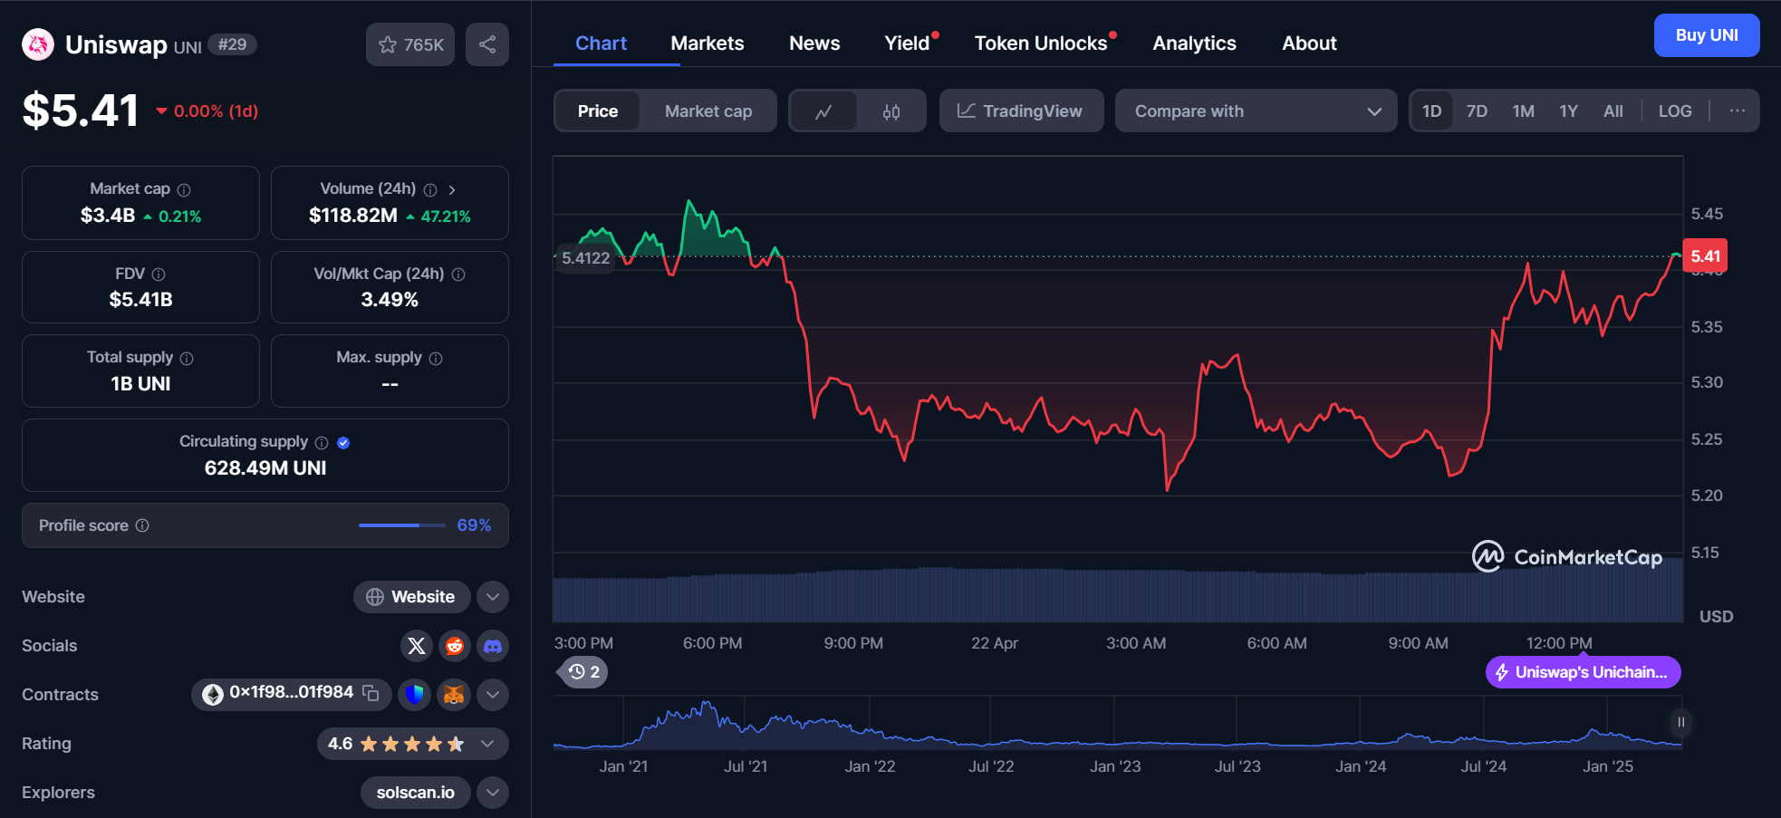Image resolution: width=1781 pixels, height=818 pixels.
Task: Open Uniswap's X (Twitter) profile
Action: coord(417,646)
